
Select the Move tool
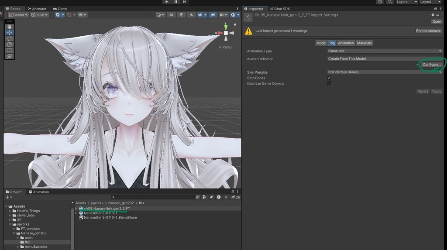tap(10, 32)
